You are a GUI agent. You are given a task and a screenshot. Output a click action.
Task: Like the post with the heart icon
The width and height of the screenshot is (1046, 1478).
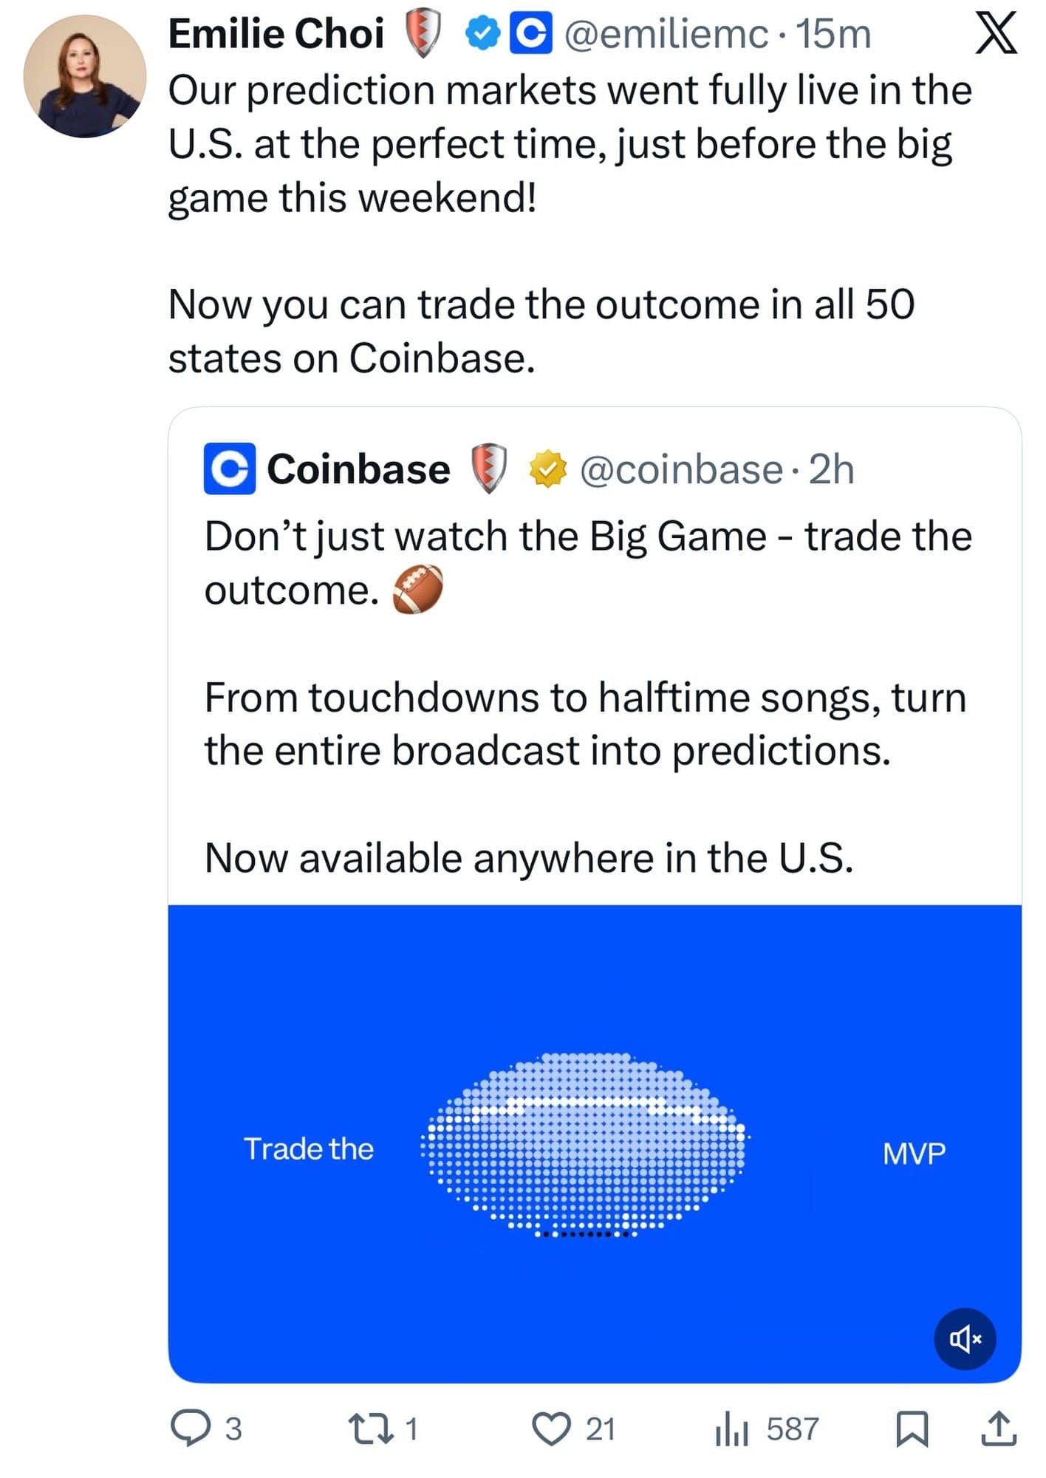point(552,1428)
